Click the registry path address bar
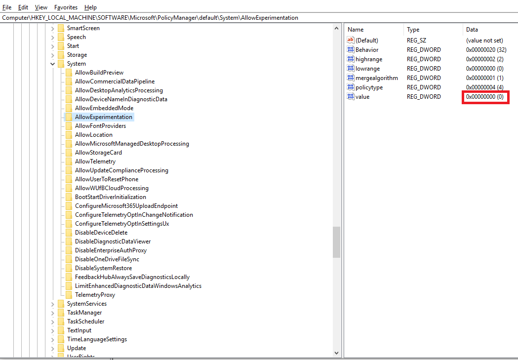This screenshot has height=360, width=518. (x=259, y=18)
